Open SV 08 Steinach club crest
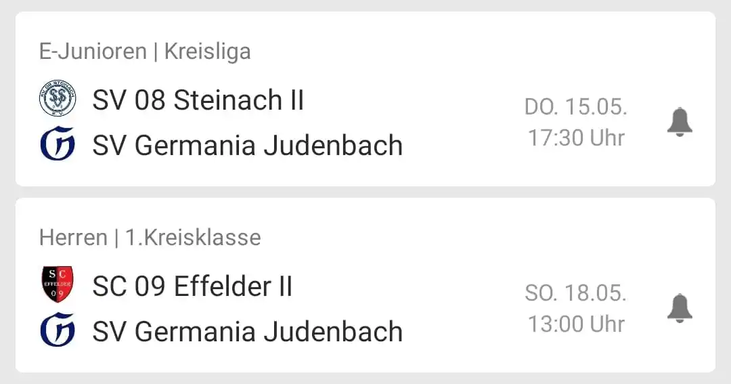731x384 pixels. coord(58,98)
